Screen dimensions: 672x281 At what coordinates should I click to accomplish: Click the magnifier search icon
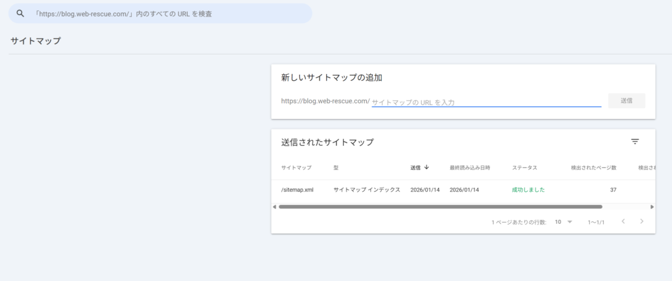(x=20, y=13)
